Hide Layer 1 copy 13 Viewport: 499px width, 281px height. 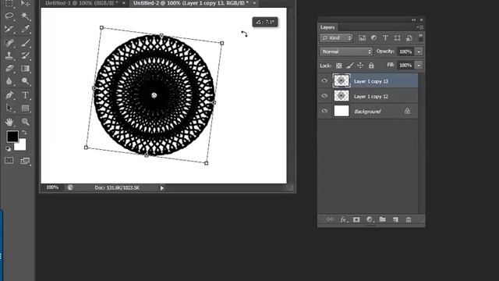[x=324, y=81]
